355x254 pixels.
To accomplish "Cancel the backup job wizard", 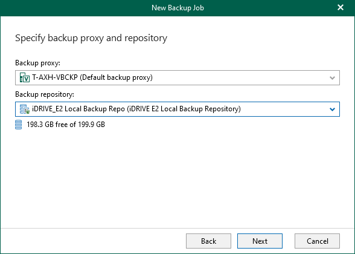I will pos(317,241).
